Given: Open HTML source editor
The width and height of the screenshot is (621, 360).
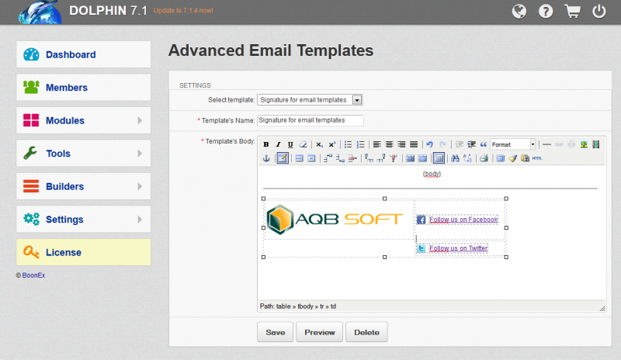Looking at the screenshot, I should coord(537,158).
